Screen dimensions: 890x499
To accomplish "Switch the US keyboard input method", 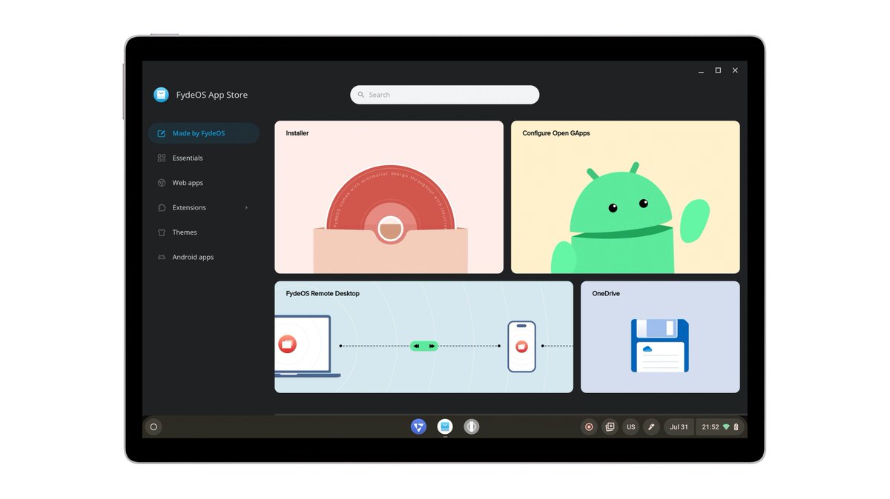I will (630, 426).
